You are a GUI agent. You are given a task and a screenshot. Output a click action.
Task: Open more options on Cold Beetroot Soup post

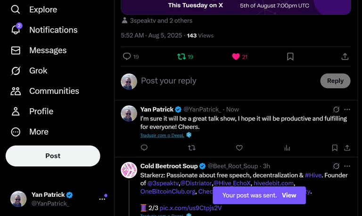click(347, 166)
